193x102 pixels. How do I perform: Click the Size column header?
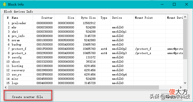point(65,18)
